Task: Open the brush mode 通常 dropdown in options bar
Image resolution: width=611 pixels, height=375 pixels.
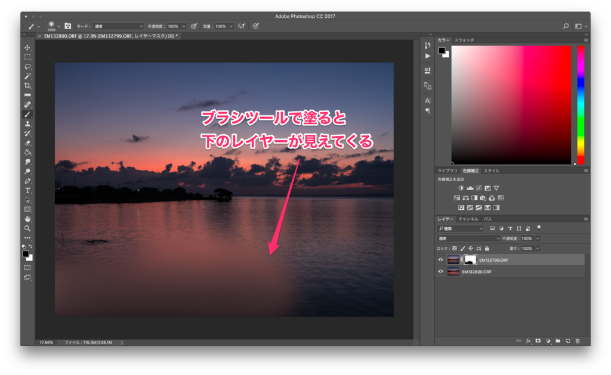Action: (119, 26)
